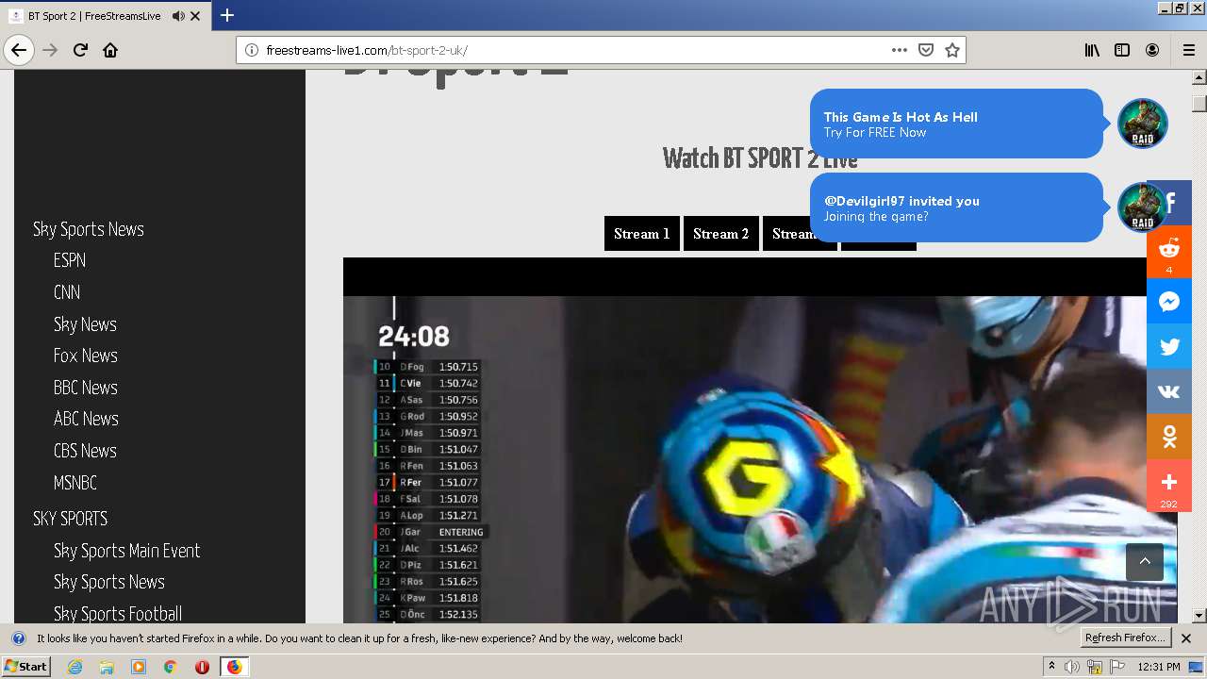Screen dimensions: 1207x679
Task: Open the Firefox hamburger menu
Action: coord(1188,50)
